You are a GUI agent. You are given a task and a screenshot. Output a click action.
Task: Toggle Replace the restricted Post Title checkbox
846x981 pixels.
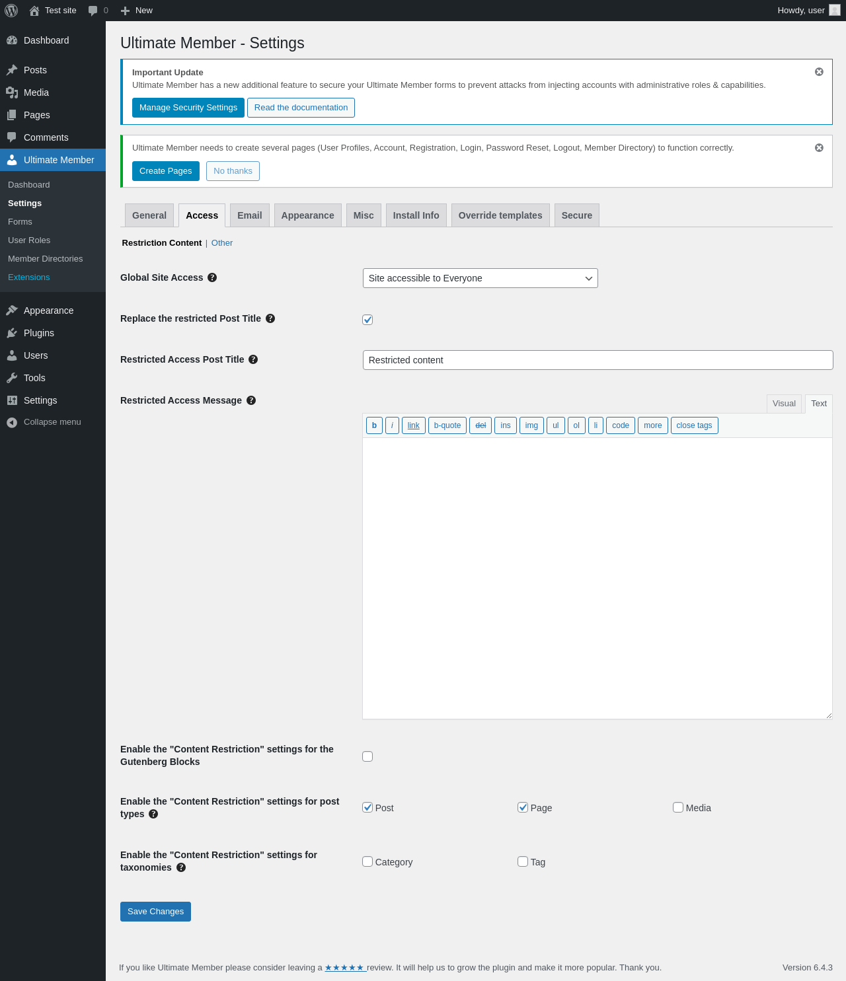point(367,320)
